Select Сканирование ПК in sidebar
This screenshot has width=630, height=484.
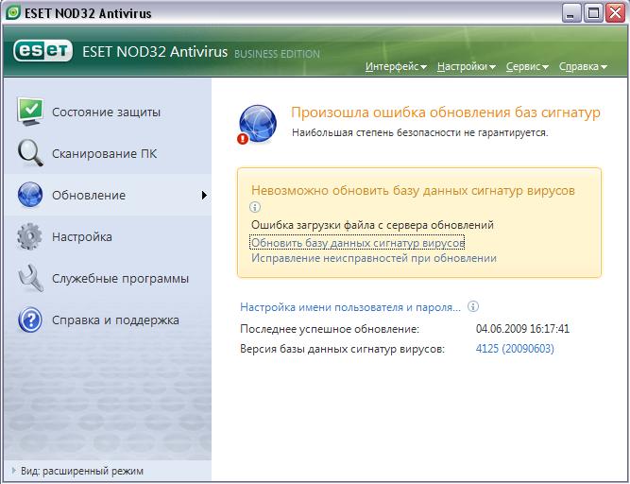pos(108,153)
